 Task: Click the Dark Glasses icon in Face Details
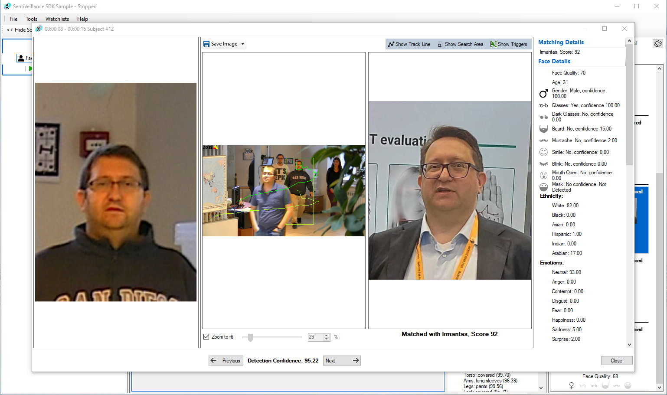[544, 117]
